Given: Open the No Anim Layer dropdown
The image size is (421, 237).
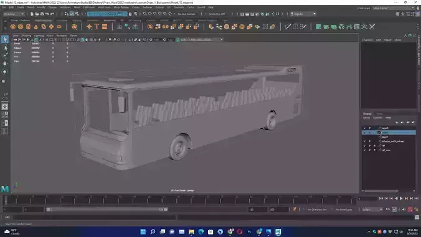Looking at the screenshot, I should 344,210.
